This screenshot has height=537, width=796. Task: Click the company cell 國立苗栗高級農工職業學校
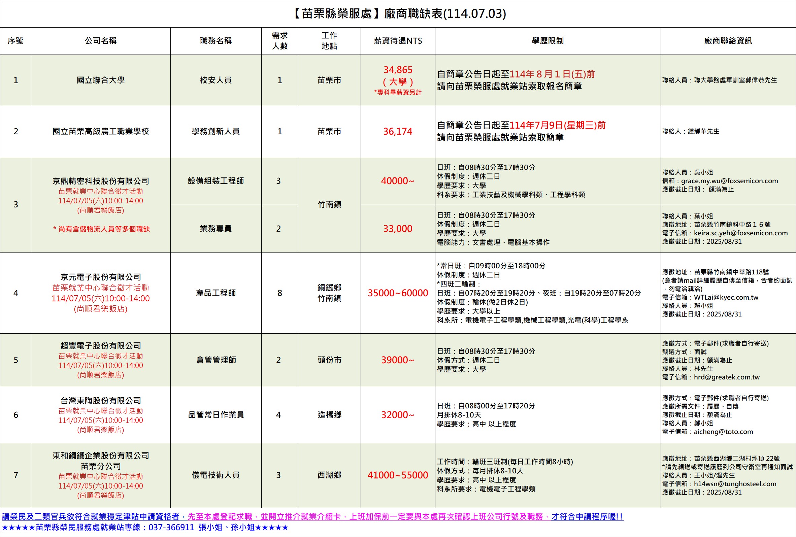[101, 132]
